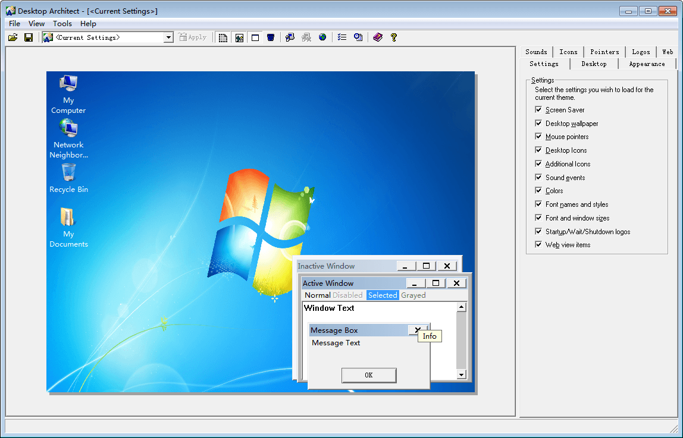Viewport: 683px width, 438px height.
Task: Click the open theme folder icon
Action: [12, 37]
